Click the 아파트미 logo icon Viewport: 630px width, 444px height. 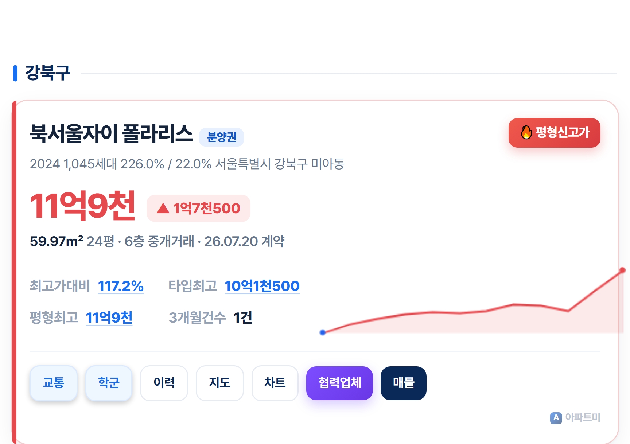tap(556, 418)
